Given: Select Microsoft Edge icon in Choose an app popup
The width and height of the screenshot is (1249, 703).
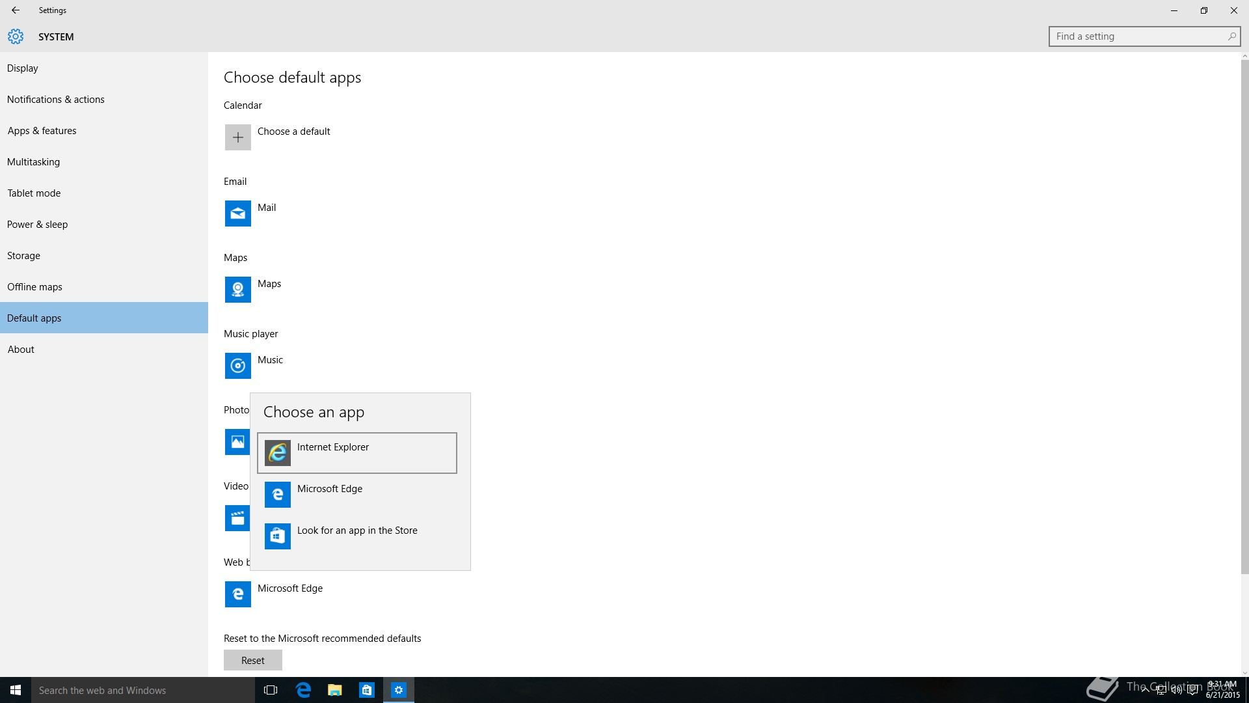Looking at the screenshot, I should 277,495.
